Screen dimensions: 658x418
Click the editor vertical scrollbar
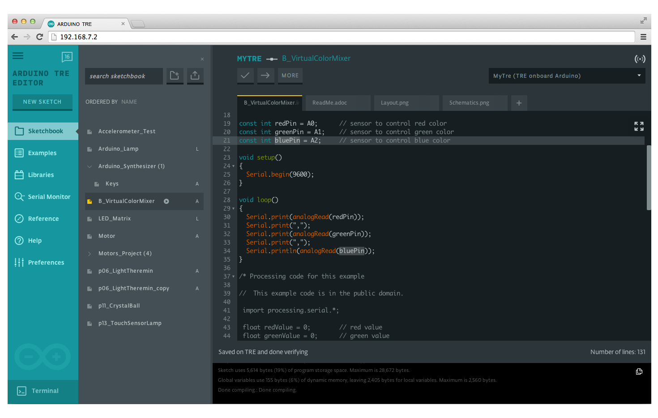click(x=649, y=177)
